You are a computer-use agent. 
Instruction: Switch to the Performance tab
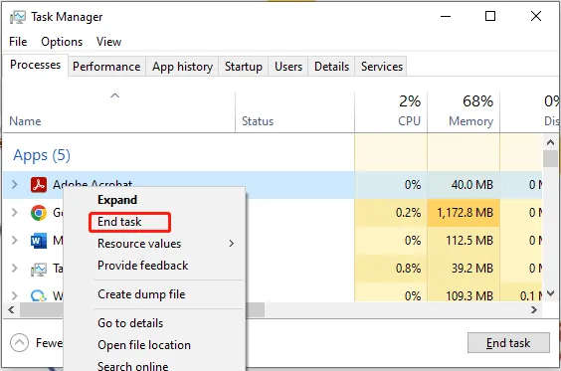(x=106, y=67)
